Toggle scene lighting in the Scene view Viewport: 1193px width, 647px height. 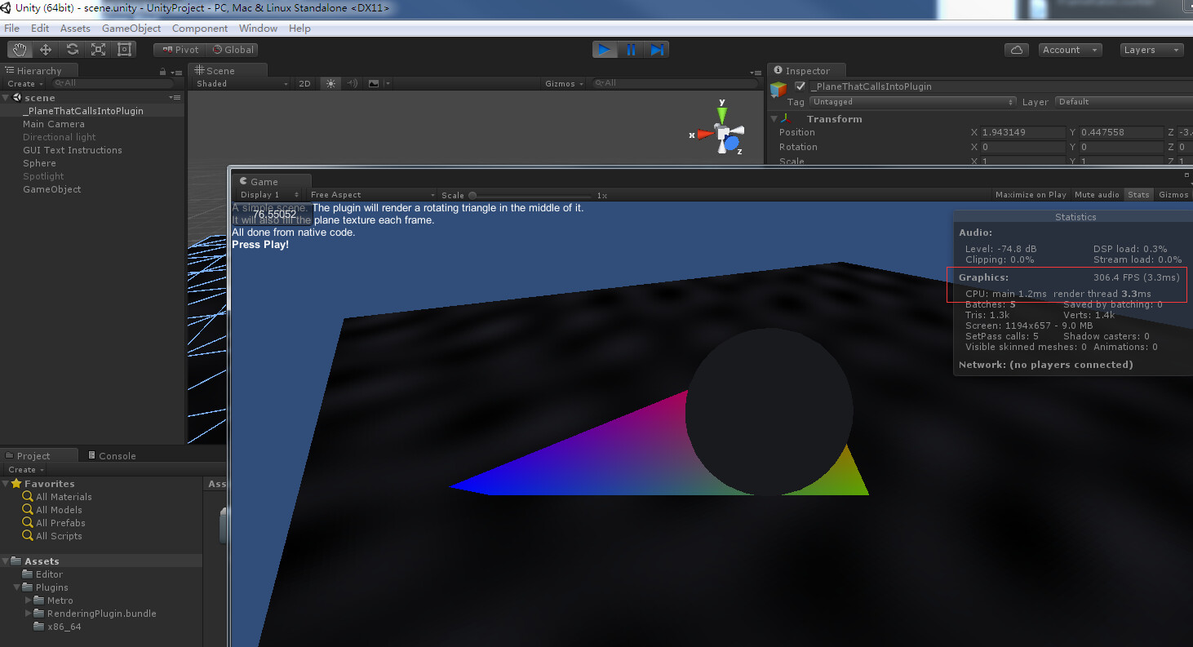[x=330, y=82]
